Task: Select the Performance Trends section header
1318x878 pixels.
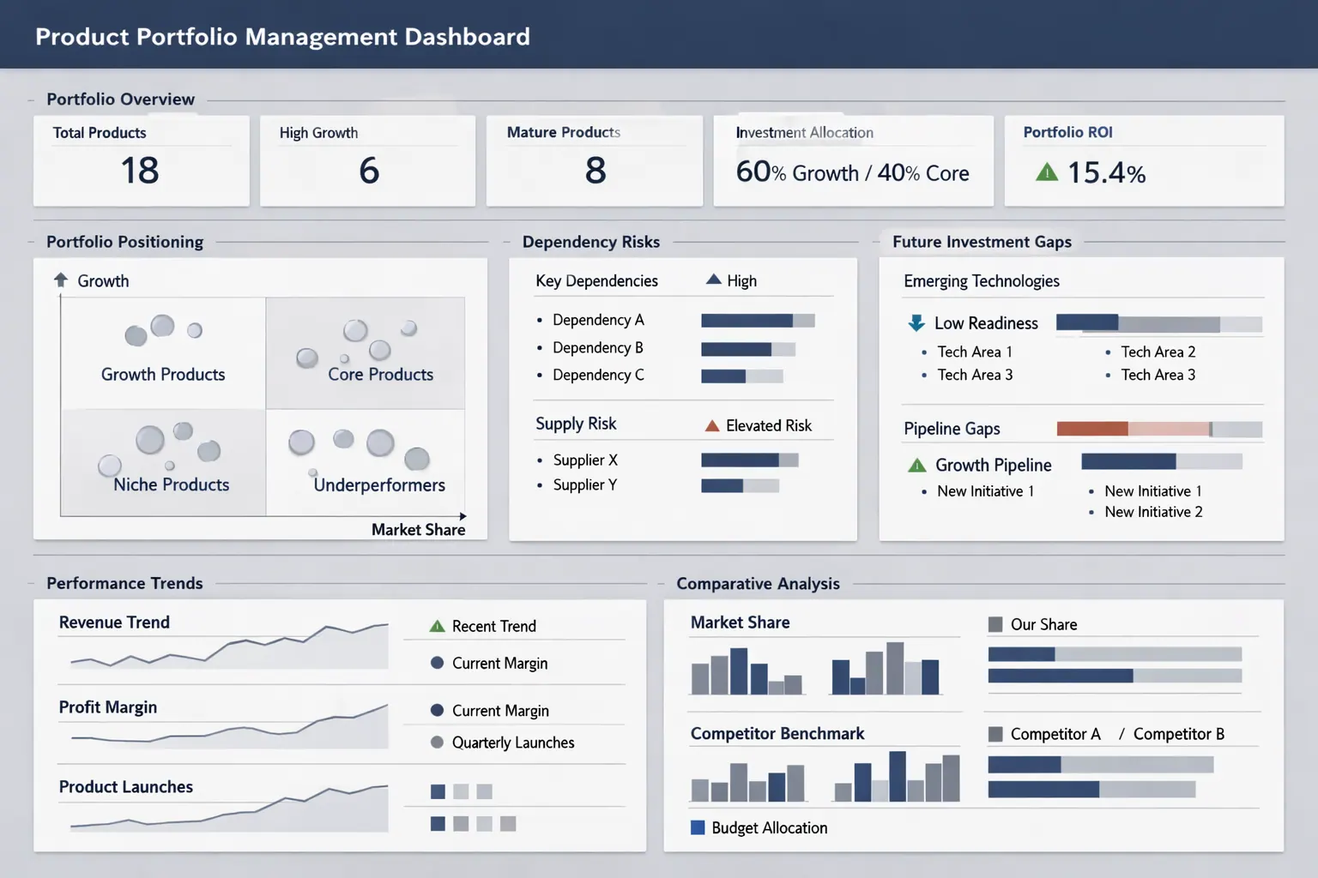Action: click(124, 583)
